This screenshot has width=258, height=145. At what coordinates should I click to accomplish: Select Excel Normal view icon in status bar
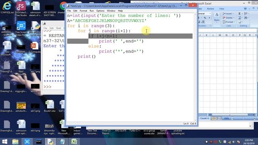click(213, 118)
